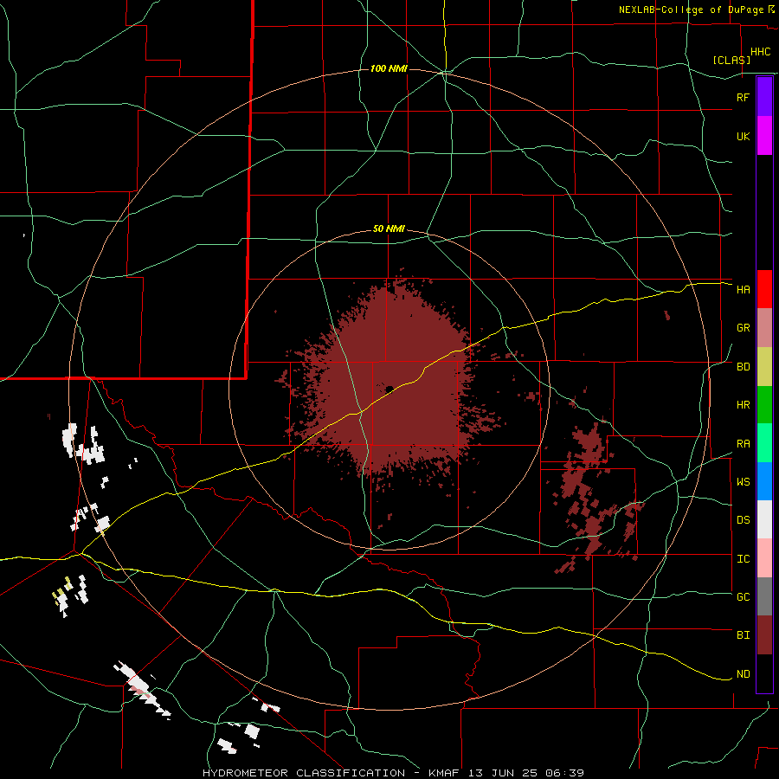Click the UK legend label
This screenshot has height=779, width=779.
click(743, 136)
